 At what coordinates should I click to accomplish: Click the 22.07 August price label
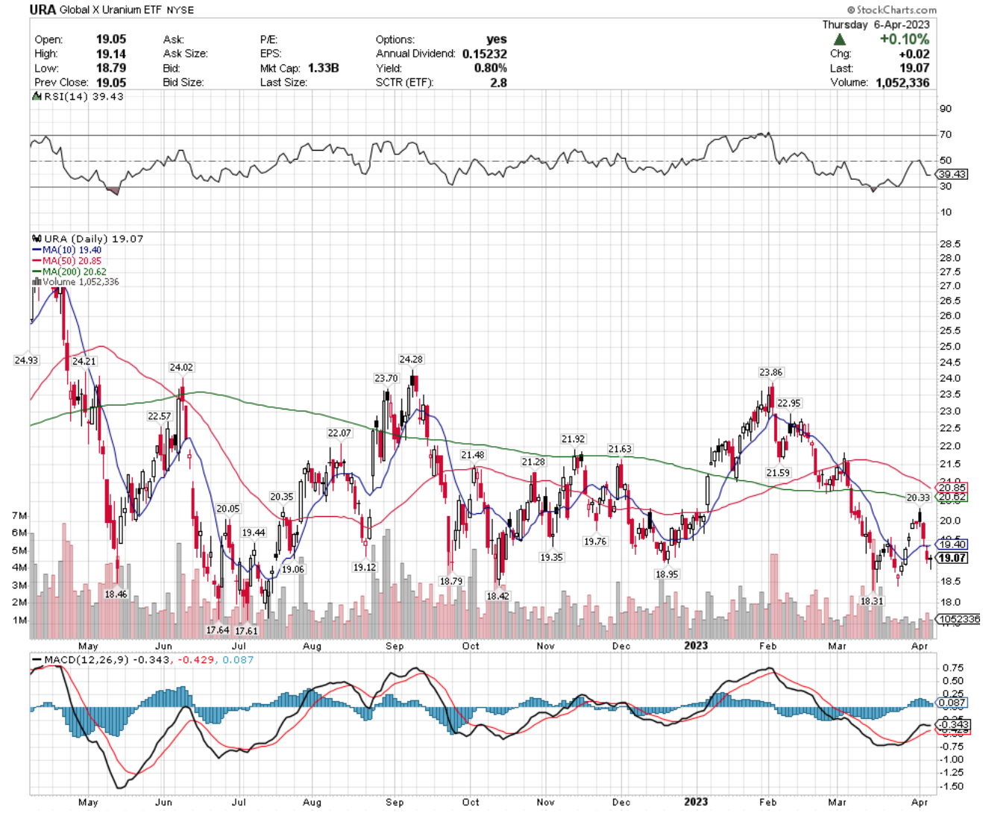[x=339, y=433]
